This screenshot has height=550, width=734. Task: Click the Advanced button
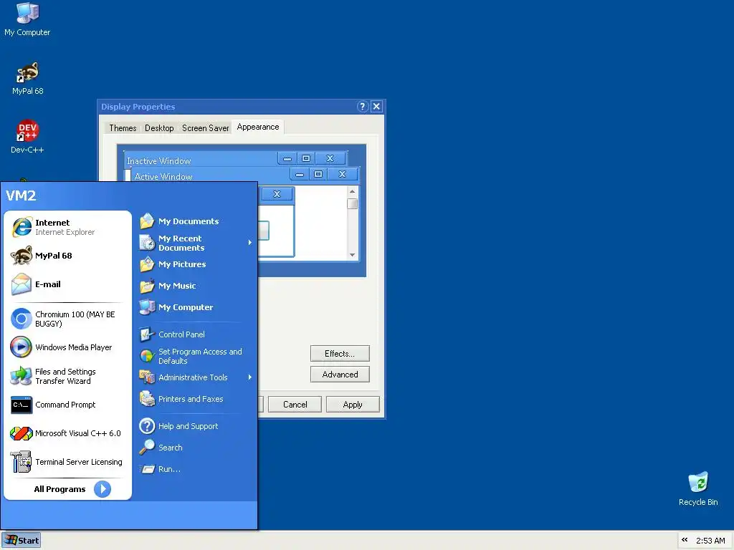pyautogui.click(x=340, y=375)
